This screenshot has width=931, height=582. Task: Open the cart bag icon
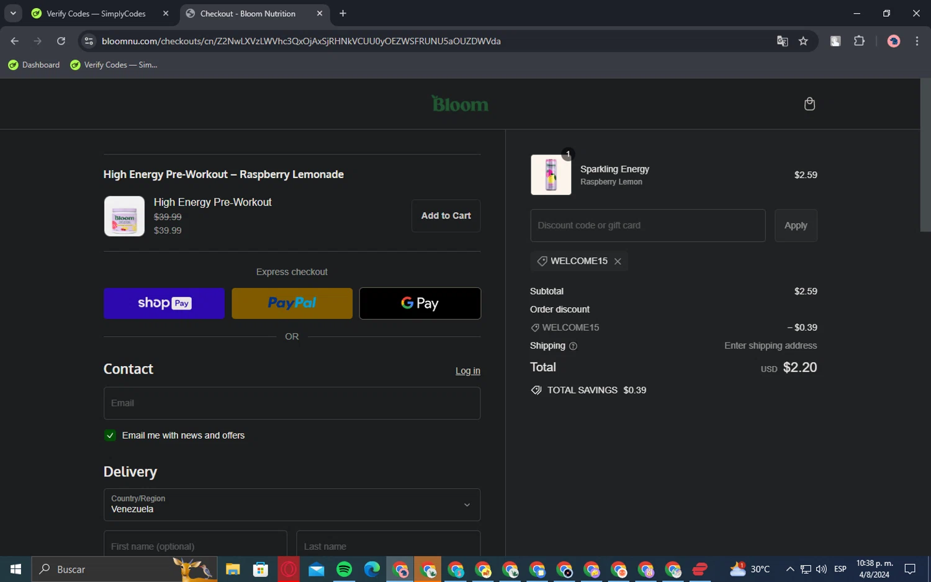tap(809, 104)
